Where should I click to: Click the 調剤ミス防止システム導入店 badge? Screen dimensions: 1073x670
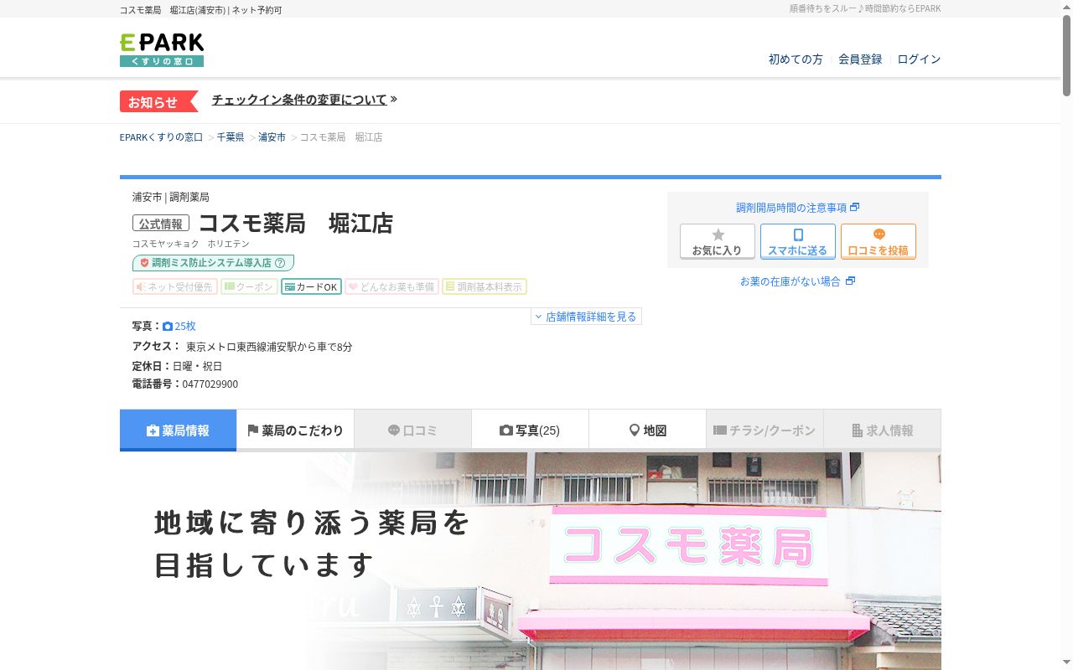coord(213,263)
